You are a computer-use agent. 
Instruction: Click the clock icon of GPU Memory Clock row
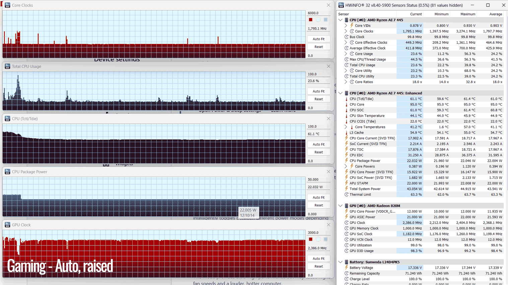[347, 228]
